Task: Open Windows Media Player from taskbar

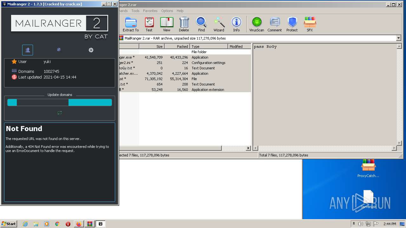Action: (47, 224)
